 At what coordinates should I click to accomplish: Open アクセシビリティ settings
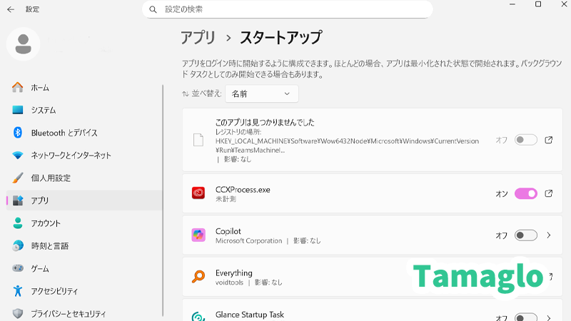tap(84, 291)
